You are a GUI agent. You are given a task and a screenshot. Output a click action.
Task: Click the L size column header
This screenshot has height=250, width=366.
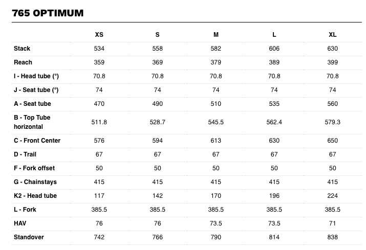(x=274, y=35)
